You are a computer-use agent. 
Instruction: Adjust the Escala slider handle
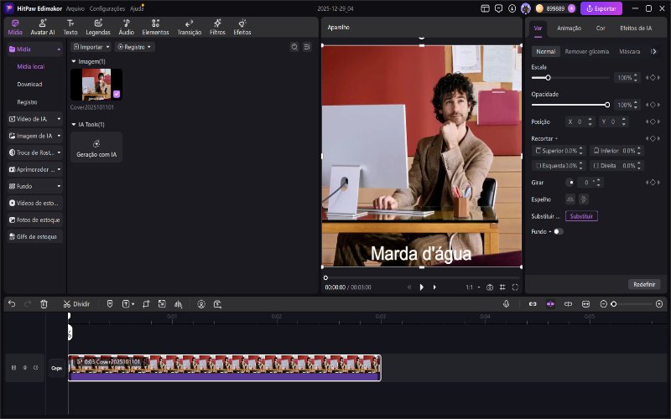point(548,78)
